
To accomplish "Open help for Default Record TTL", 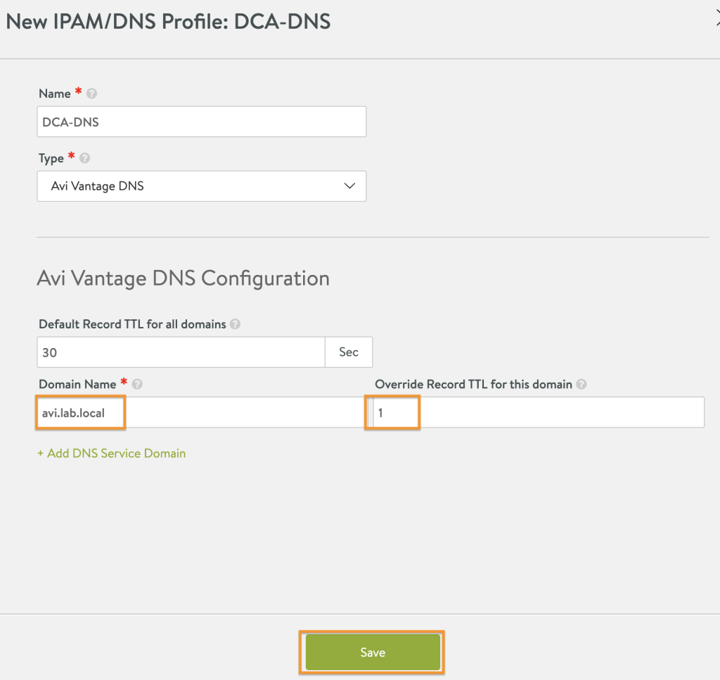I will point(235,324).
